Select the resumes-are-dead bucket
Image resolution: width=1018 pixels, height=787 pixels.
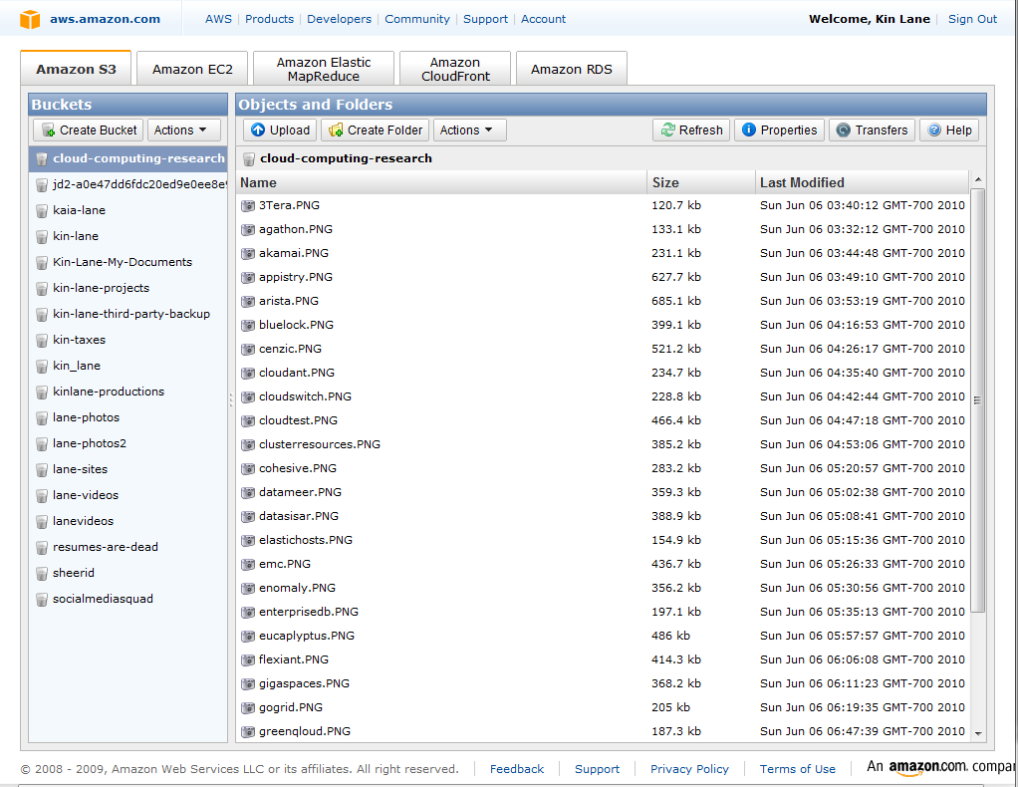point(127,547)
